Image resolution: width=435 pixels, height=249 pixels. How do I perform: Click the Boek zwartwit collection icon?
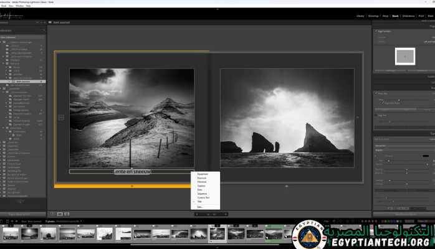point(13,82)
